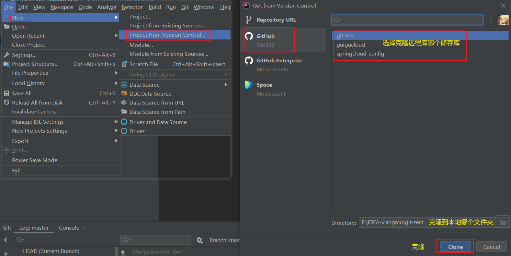Viewport: 511px width, 256px height.
Task: Open the folder browser next to Directory field
Action: (502, 222)
